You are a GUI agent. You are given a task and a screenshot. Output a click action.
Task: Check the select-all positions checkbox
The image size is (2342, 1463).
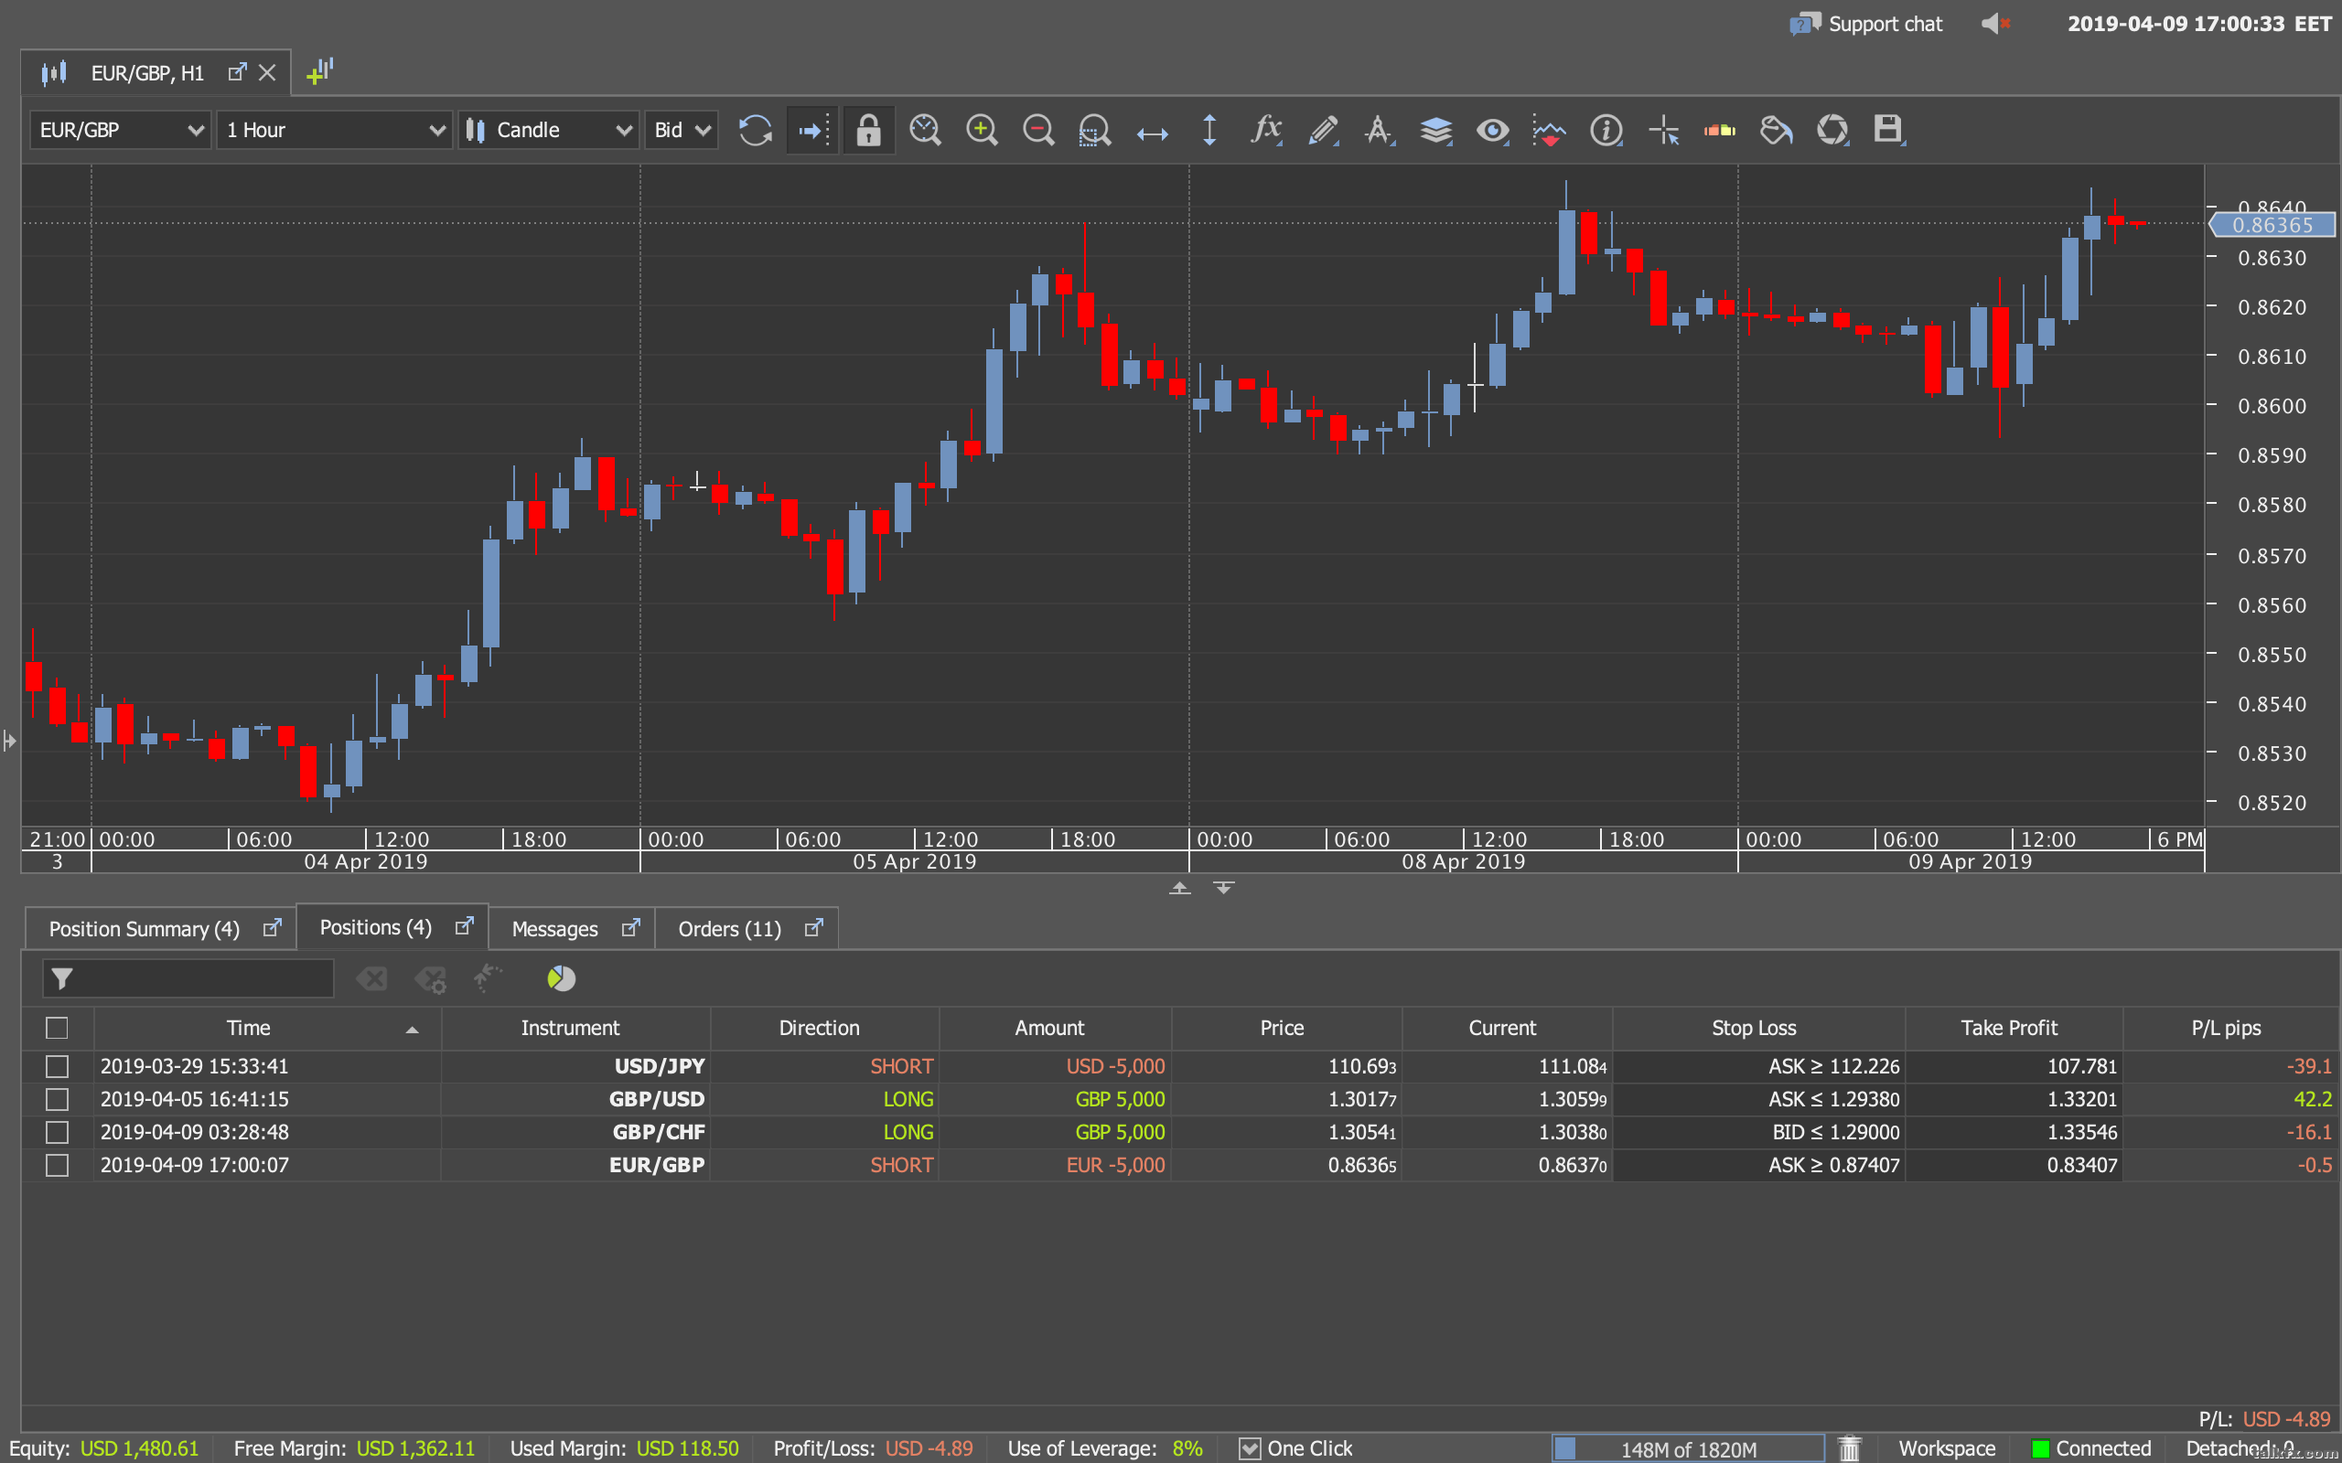click(57, 1028)
